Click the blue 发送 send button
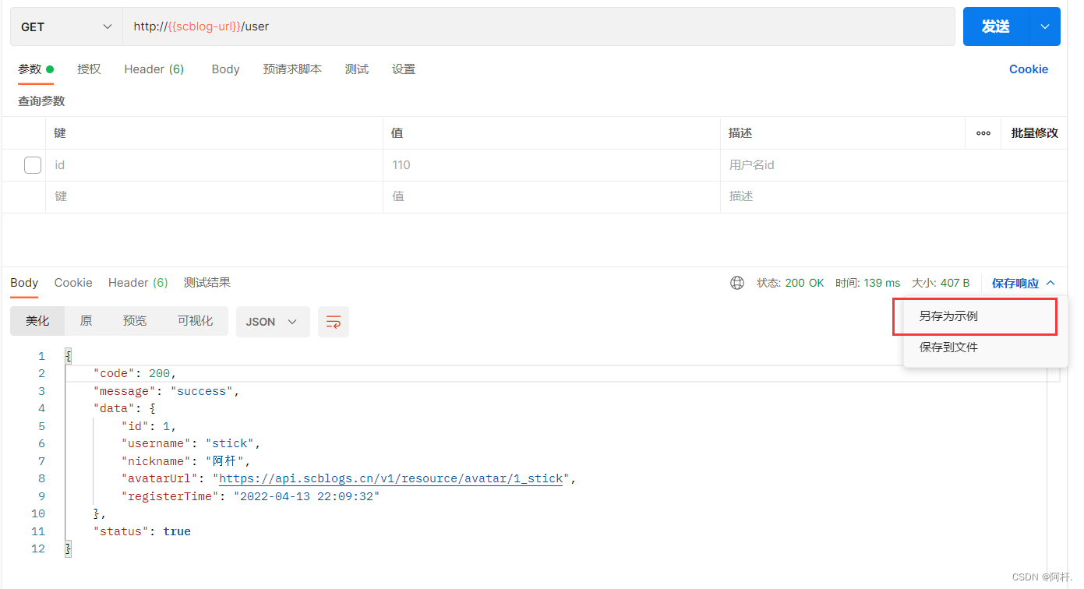 coord(996,26)
